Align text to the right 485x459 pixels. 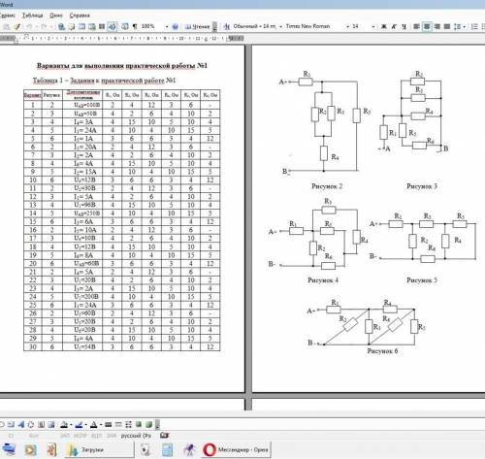coord(437,26)
